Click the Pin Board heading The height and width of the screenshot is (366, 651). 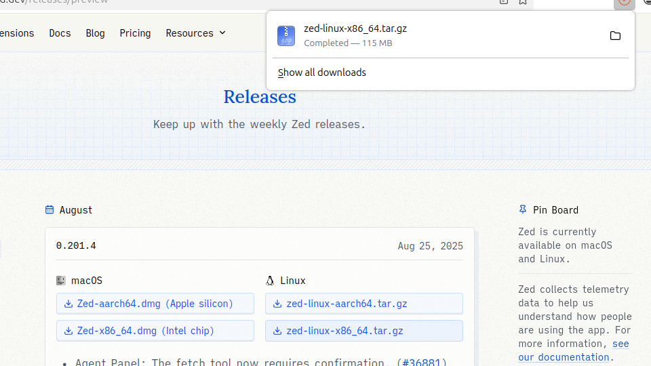(x=555, y=210)
